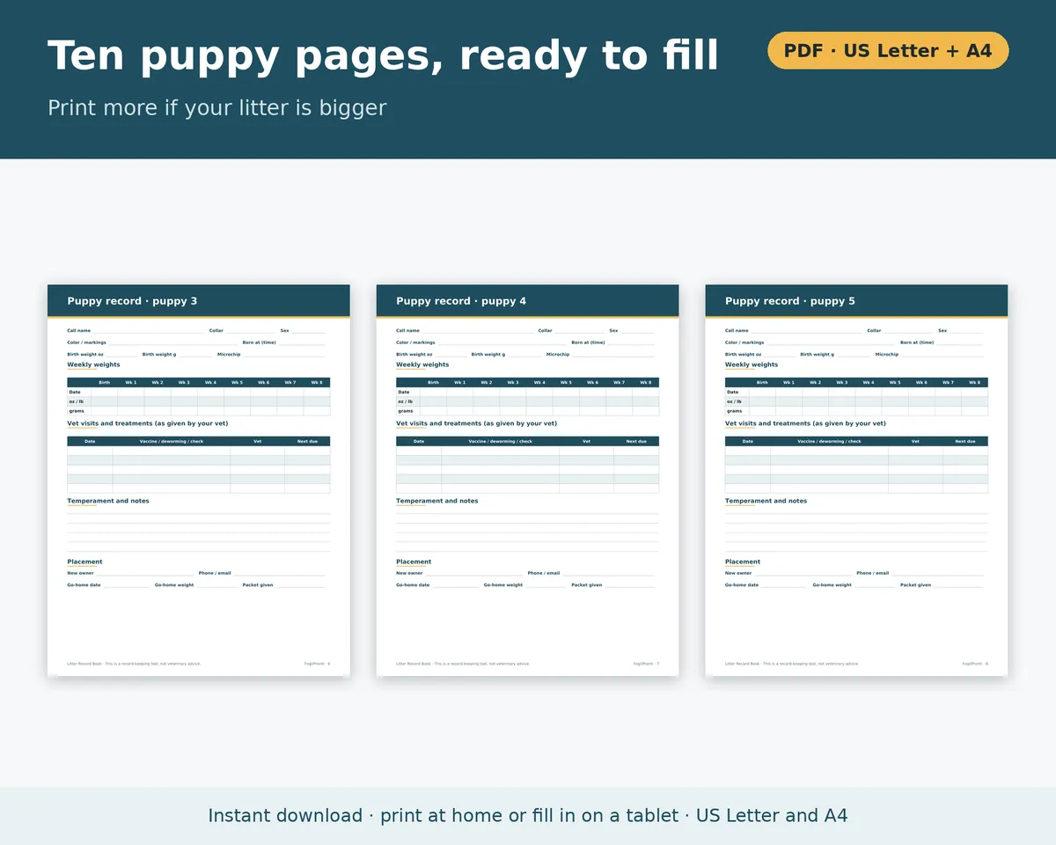Click the 'Next due' column header on puppy 3 page
Image resolution: width=1056 pixels, height=845 pixels.
click(x=307, y=442)
